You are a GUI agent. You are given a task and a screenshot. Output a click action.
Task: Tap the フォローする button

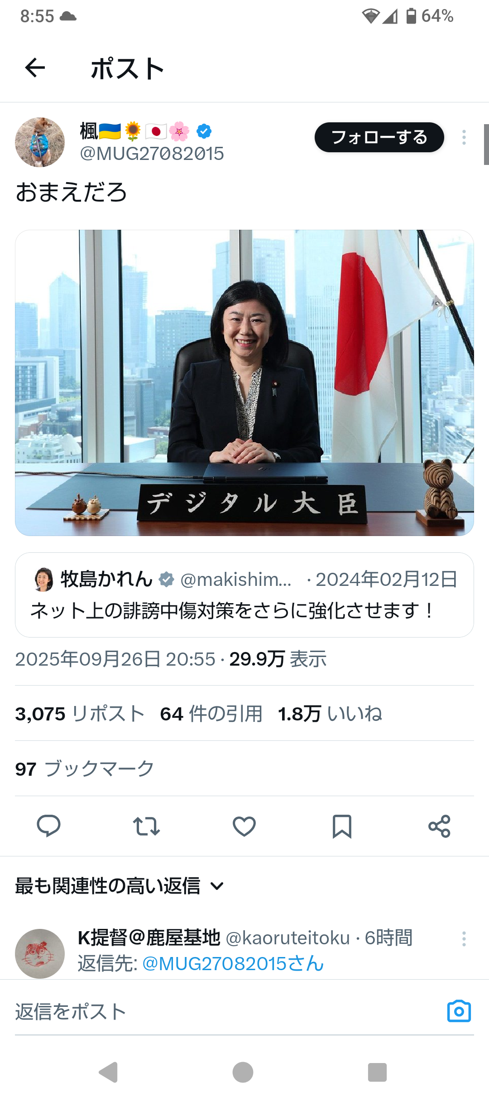[x=379, y=137]
